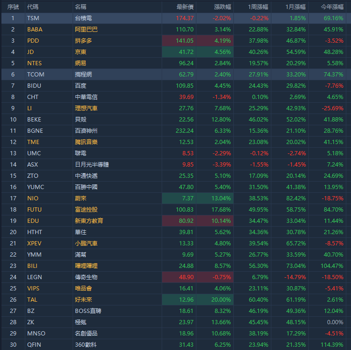
Task: Click the name 中華電信
Action: pyautogui.click(x=86, y=97)
